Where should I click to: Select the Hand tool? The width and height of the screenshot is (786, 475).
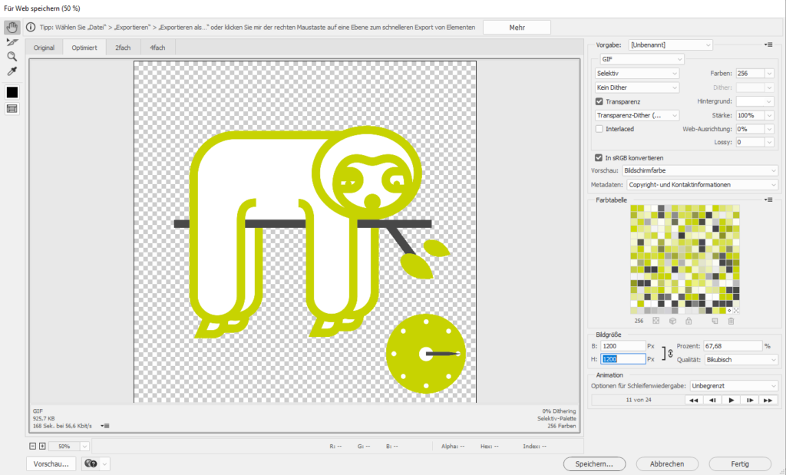tap(12, 27)
